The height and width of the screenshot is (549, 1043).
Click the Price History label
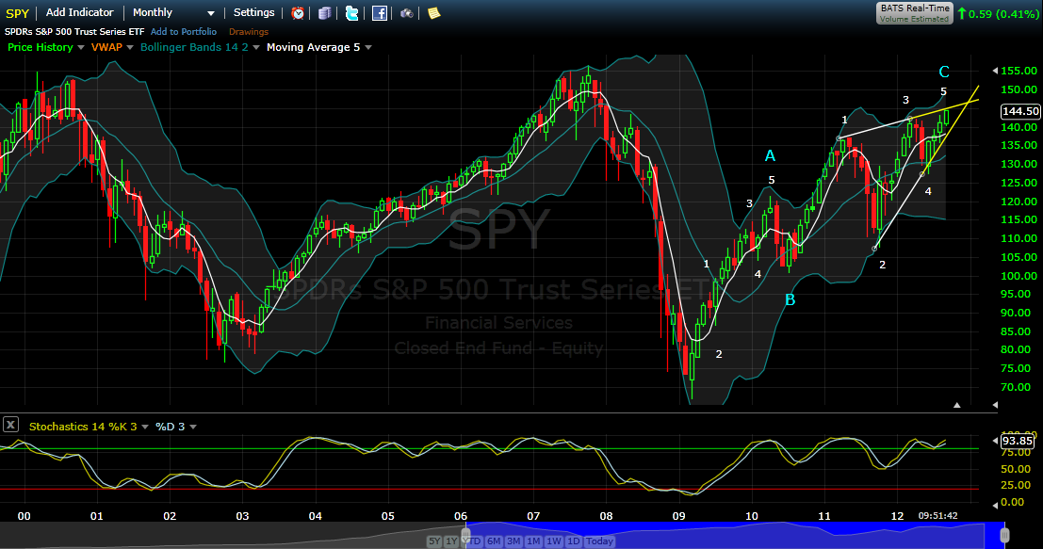coord(40,47)
